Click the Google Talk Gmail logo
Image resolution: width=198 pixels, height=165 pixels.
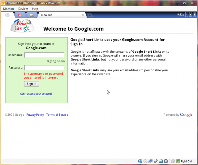[22, 25]
